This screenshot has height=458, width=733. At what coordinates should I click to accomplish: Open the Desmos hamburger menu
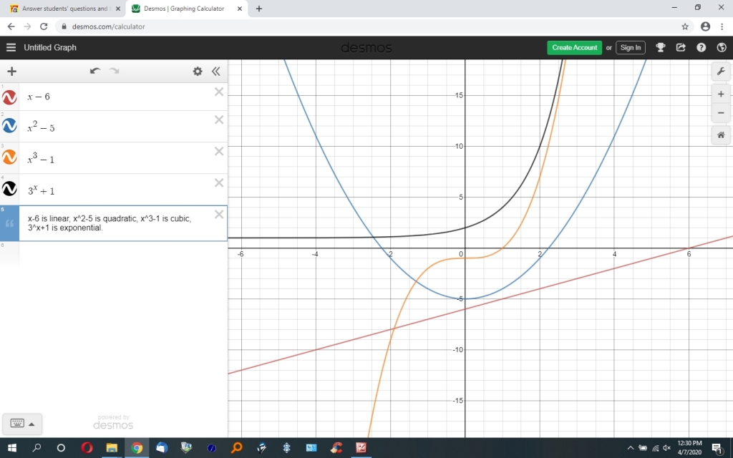coord(11,47)
